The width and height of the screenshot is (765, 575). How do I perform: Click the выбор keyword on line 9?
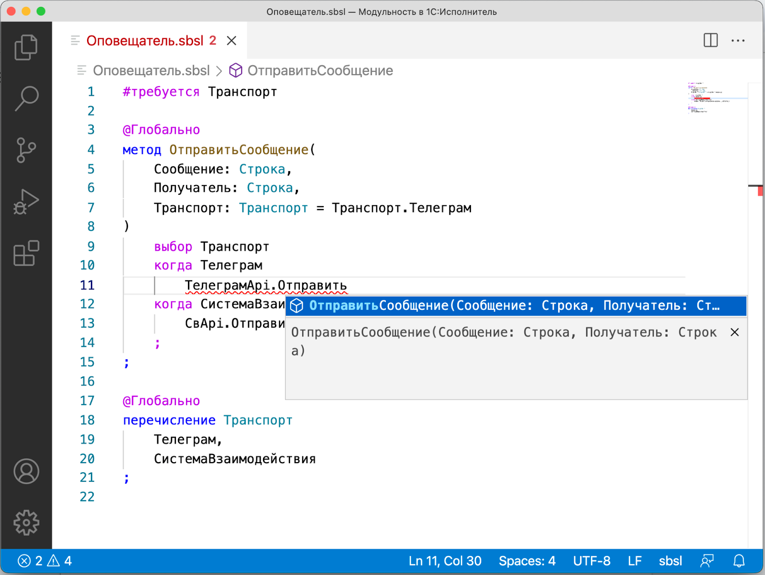tap(173, 247)
